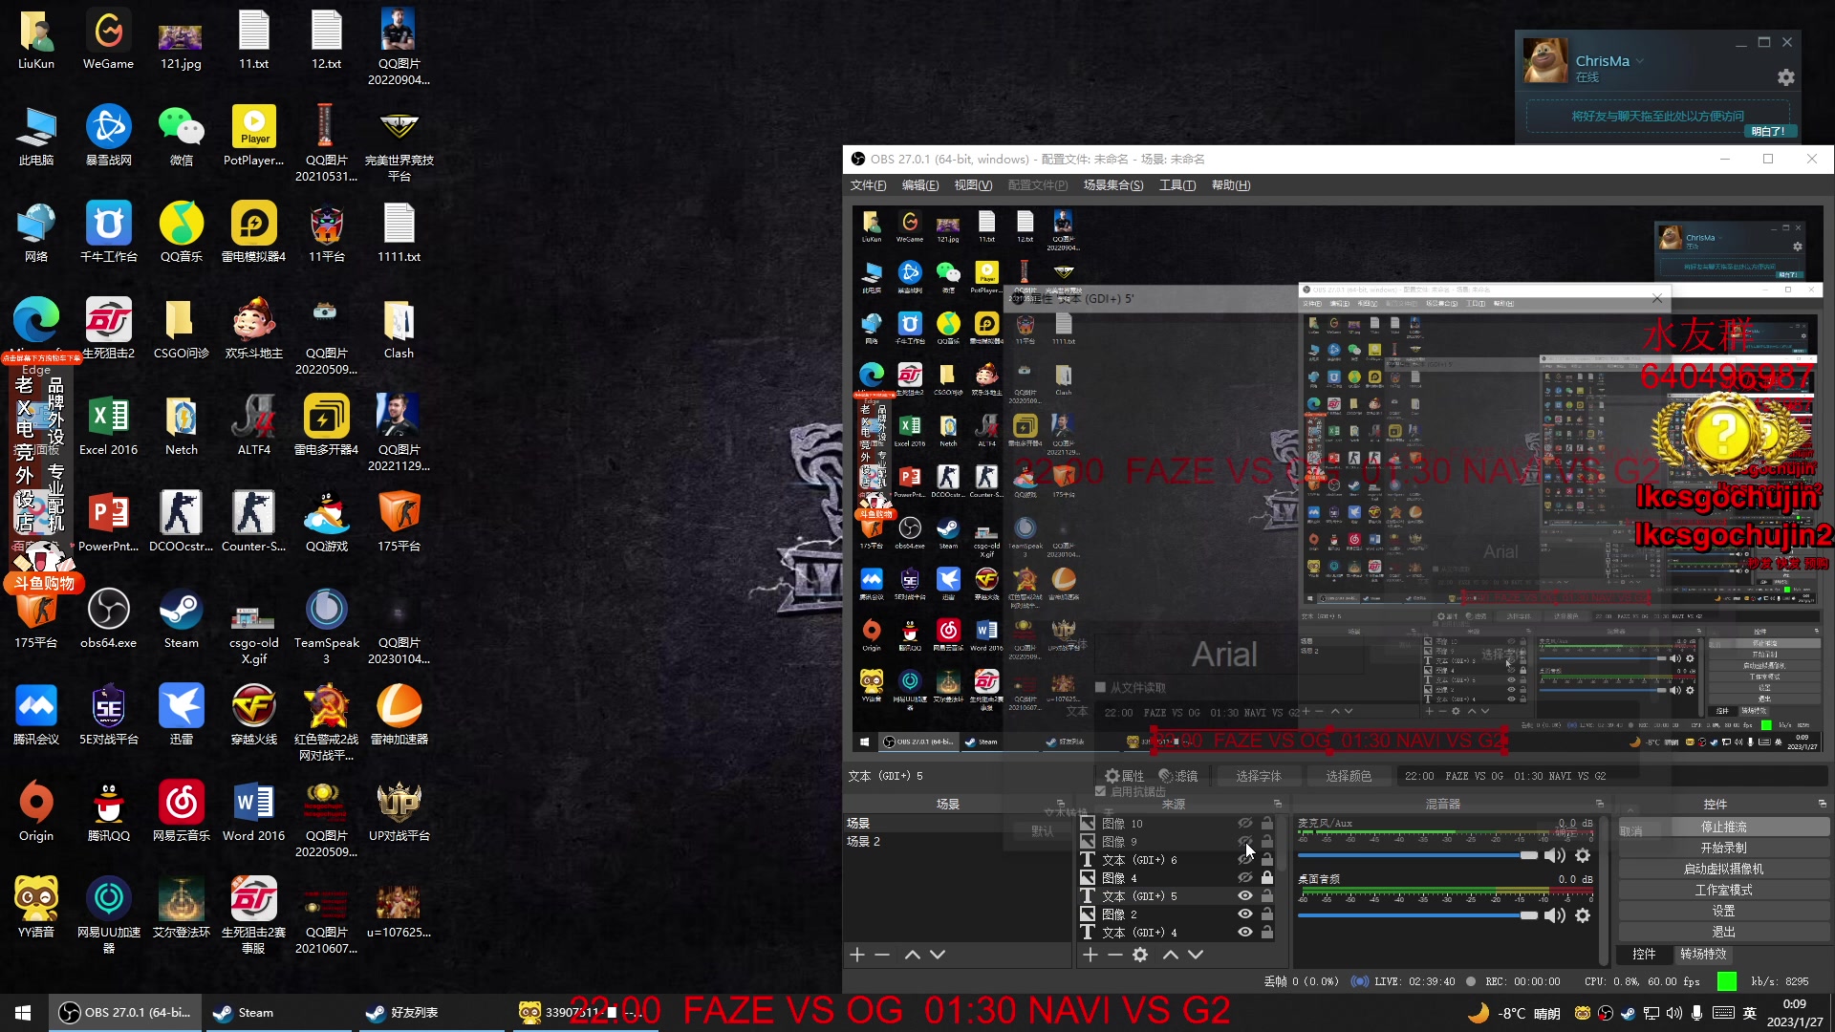Remove the selected scene with minus icon
Viewport: 1835px width, 1032px height.
(882, 955)
